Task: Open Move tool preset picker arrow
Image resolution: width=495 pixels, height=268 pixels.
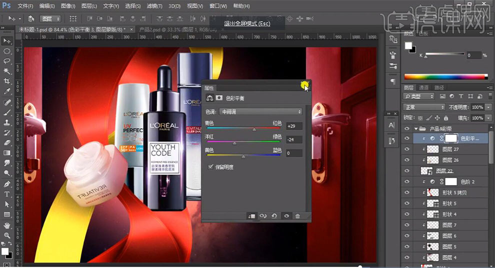Action: (x=20, y=18)
